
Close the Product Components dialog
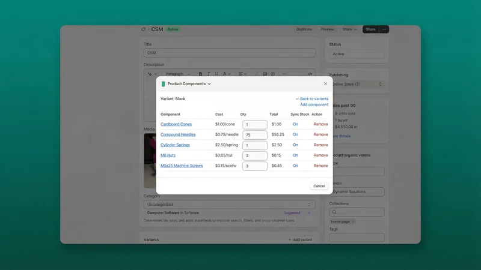tap(325, 83)
